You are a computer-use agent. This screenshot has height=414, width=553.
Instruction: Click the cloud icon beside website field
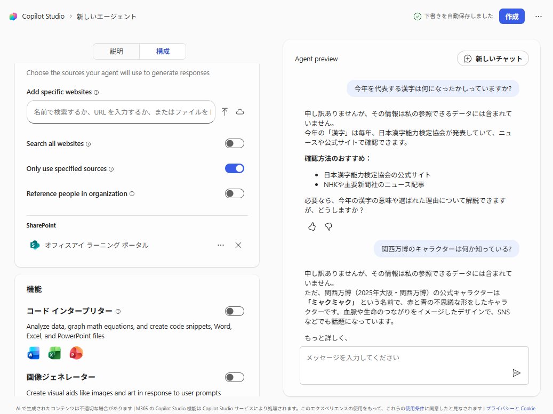point(240,112)
